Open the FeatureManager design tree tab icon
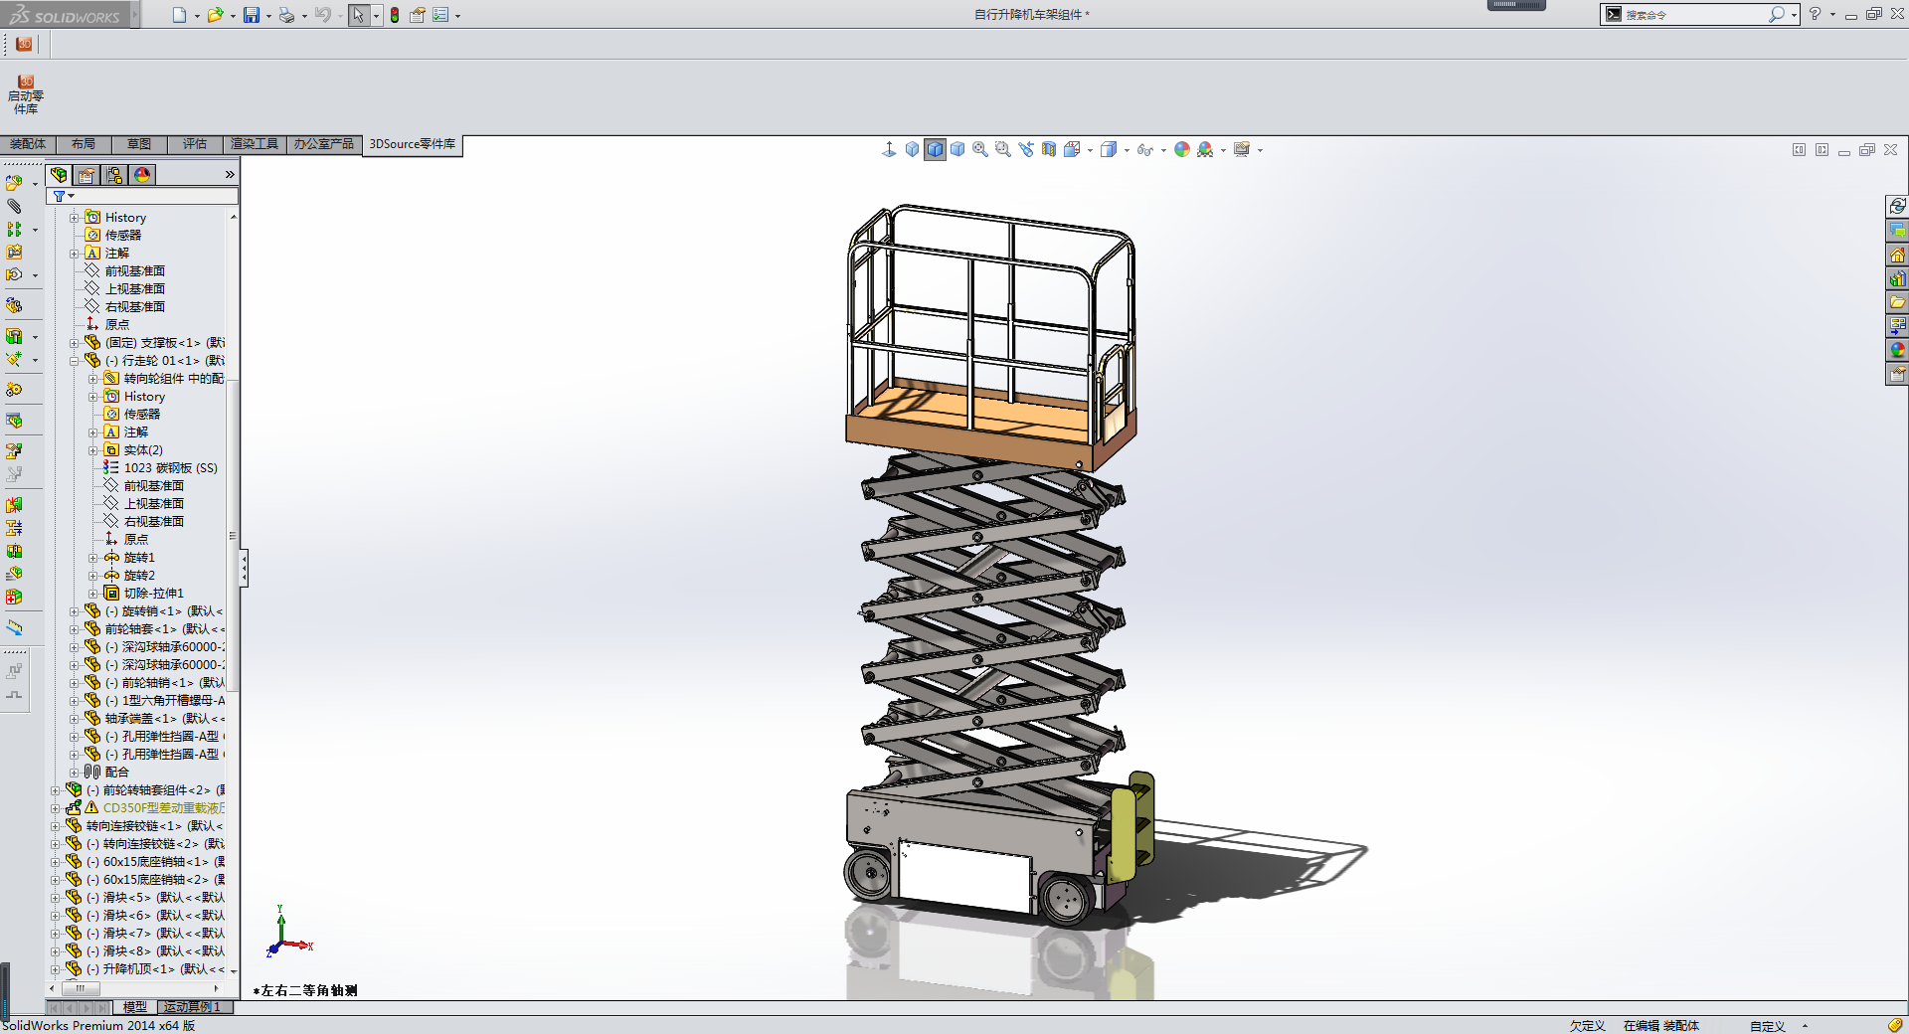Screen dimensions: 1909x1034 pos(60,175)
